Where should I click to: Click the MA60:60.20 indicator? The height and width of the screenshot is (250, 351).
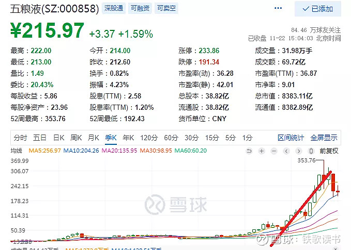[x=191, y=151]
